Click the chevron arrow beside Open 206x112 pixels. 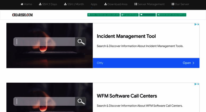[x=193, y=63]
